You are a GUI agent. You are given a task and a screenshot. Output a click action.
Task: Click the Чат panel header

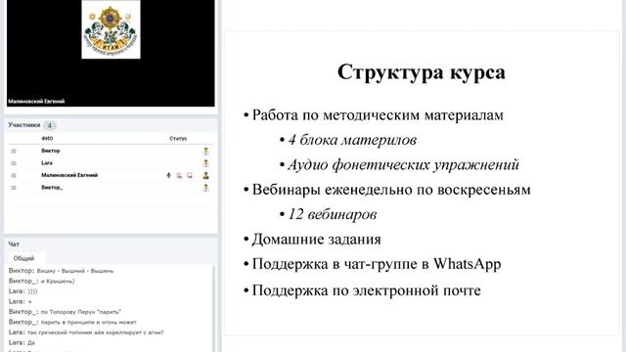tap(14, 243)
